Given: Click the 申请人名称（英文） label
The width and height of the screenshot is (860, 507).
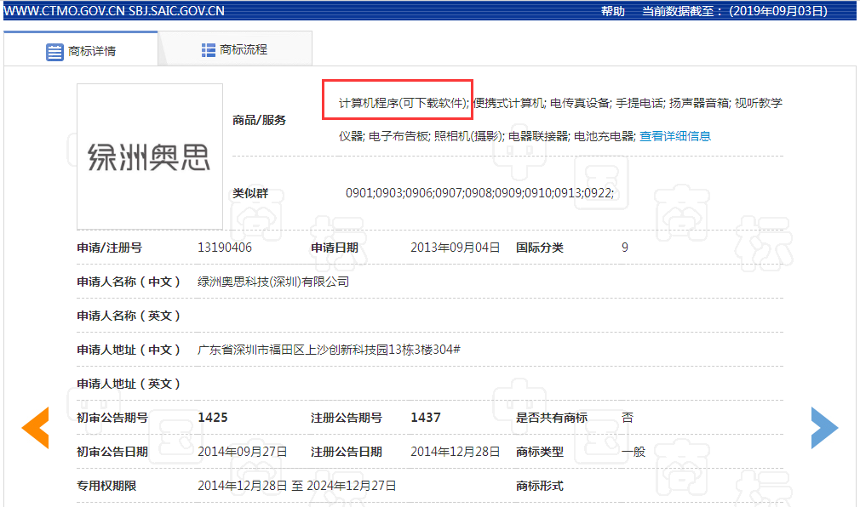Looking at the screenshot, I should [x=129, y=316].
